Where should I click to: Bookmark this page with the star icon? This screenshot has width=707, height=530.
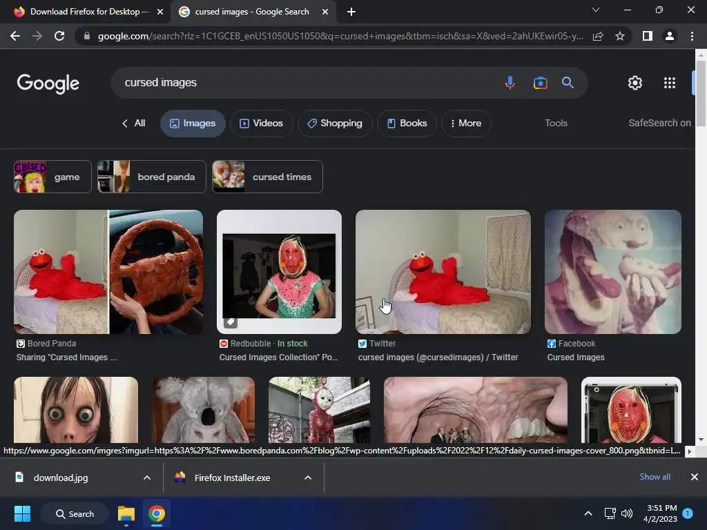620,36
